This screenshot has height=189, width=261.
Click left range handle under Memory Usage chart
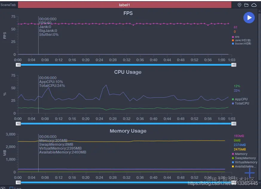[x=18, y=182]
